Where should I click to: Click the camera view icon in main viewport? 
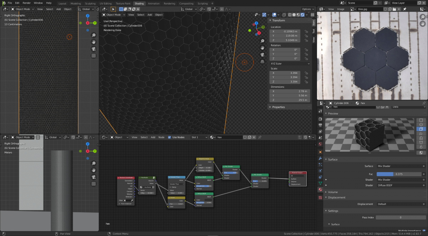coord(262,55)
